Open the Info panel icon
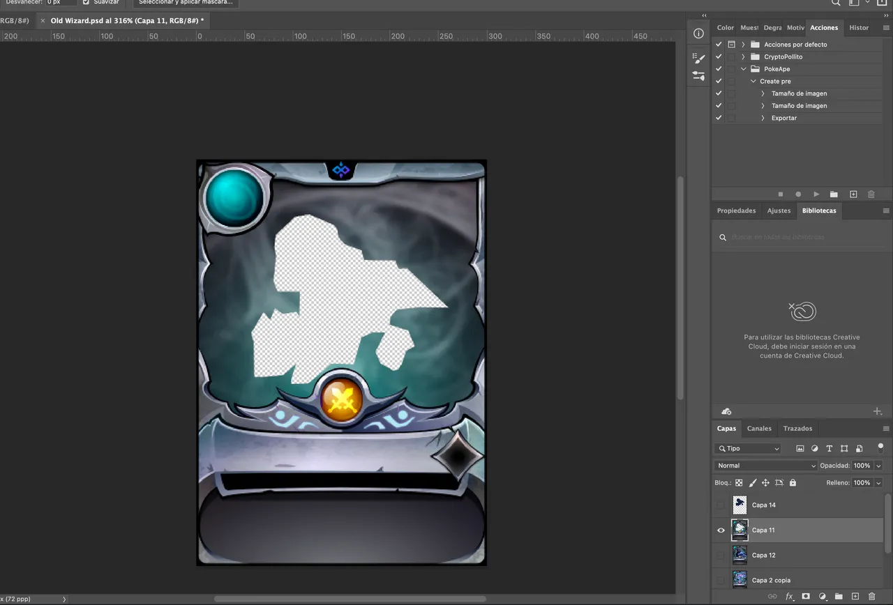Screen dimensions: 893x605 pyautogui.click(x=699, y=33)
